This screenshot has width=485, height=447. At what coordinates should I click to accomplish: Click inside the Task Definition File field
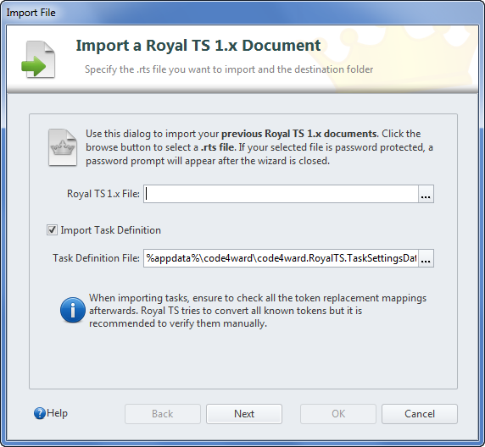point(281,258)
